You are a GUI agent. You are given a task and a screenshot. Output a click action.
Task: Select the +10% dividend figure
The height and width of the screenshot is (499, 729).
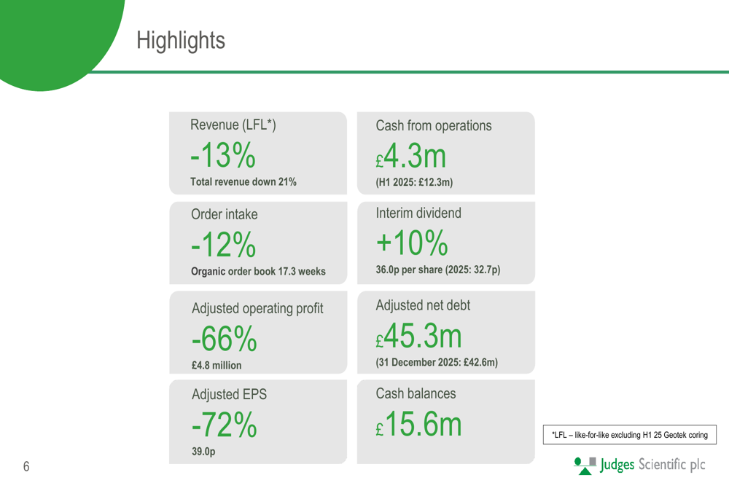click(x=411, y=243)
